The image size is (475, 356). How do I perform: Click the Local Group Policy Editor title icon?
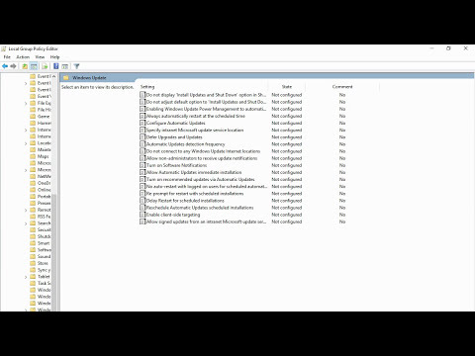(4, 48)
